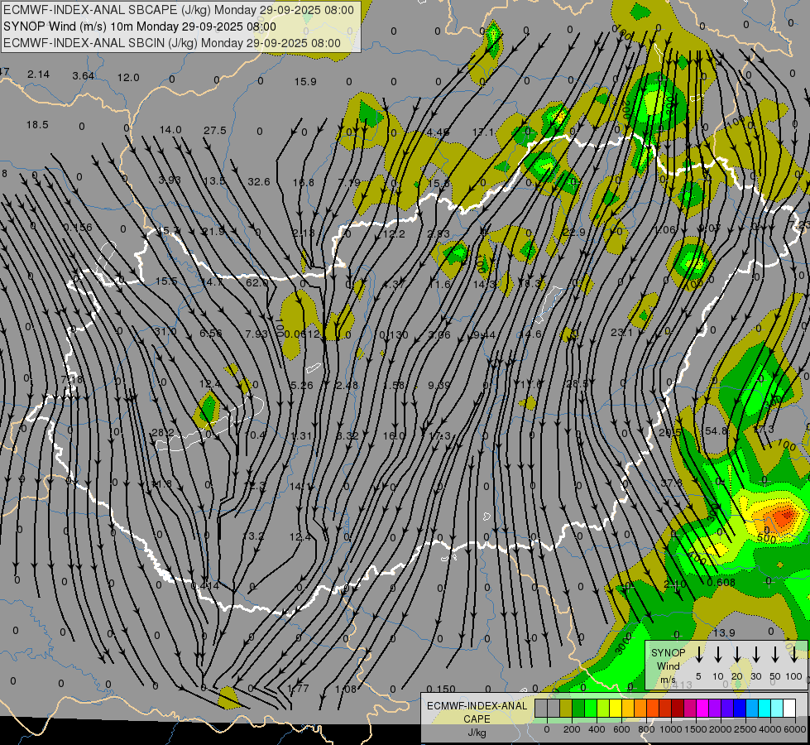Click the '600' tick label of colour scale
The width and height of the screenshot is (810, 745).
click(621, 729)
